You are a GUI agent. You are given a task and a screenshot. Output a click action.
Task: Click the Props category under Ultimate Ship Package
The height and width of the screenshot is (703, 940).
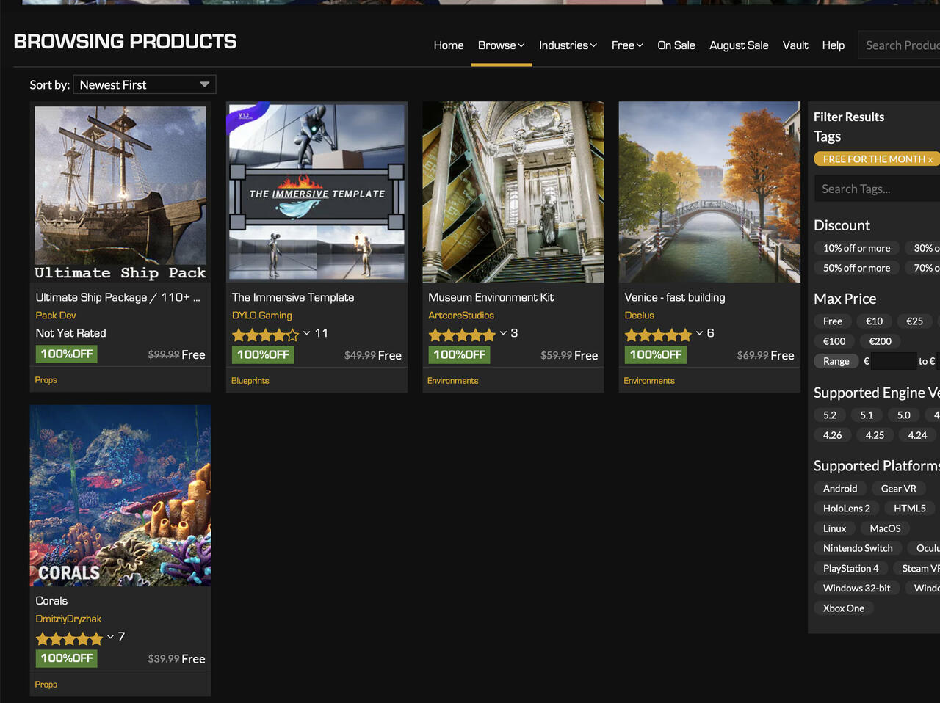(x=46, y=380)
